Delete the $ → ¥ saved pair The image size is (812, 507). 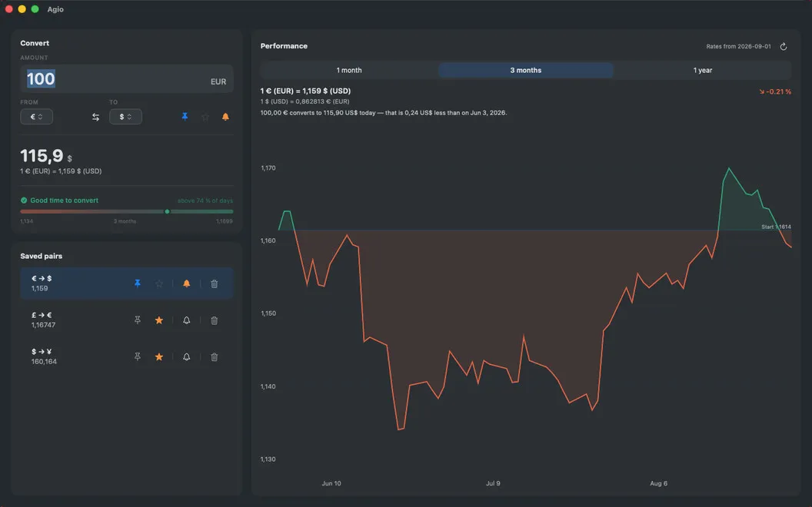tap(214, 357)
